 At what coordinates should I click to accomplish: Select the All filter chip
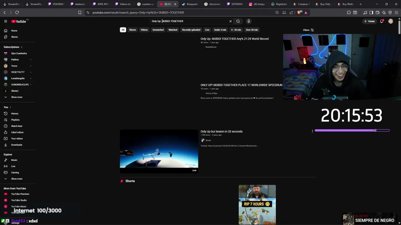123,30
